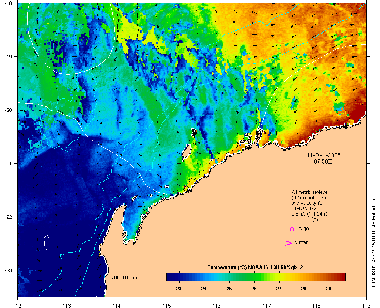
Task: Click the '0.5m/s (1kt 24h)' label
Action: 309,214
